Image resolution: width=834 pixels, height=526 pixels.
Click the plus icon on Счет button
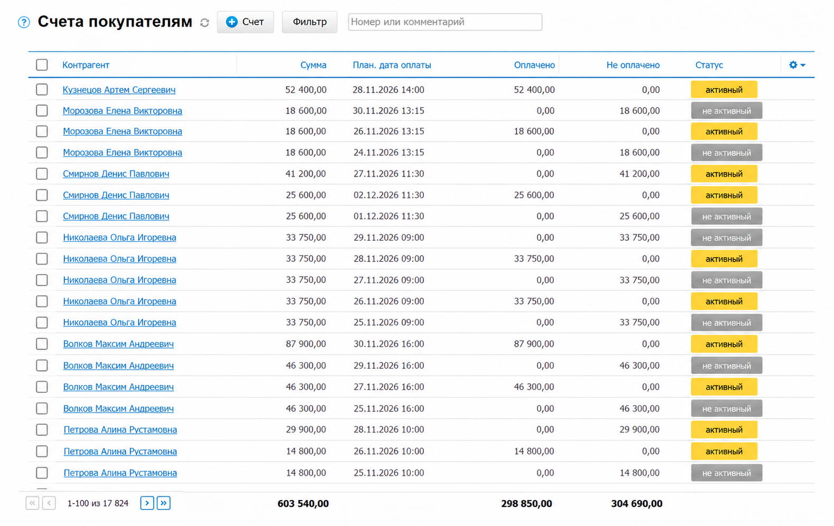pos(231,22)
